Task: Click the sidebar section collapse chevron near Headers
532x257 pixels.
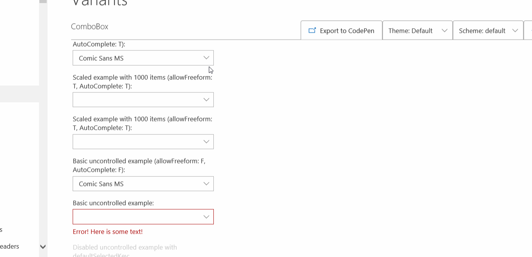Action: pos(43,247)
